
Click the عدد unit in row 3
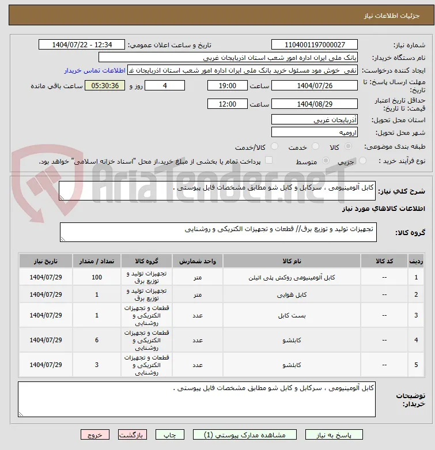point(198,316)
